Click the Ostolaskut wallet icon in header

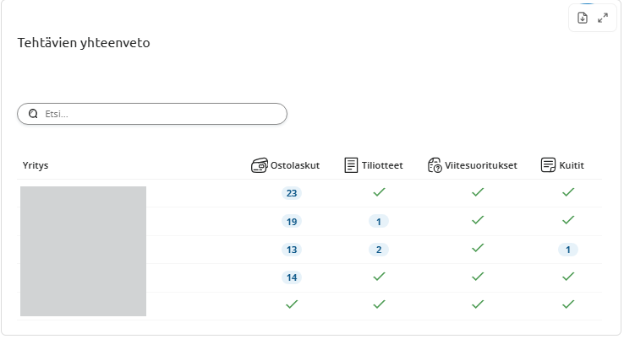pyautogui.click(x=259, y=165)
